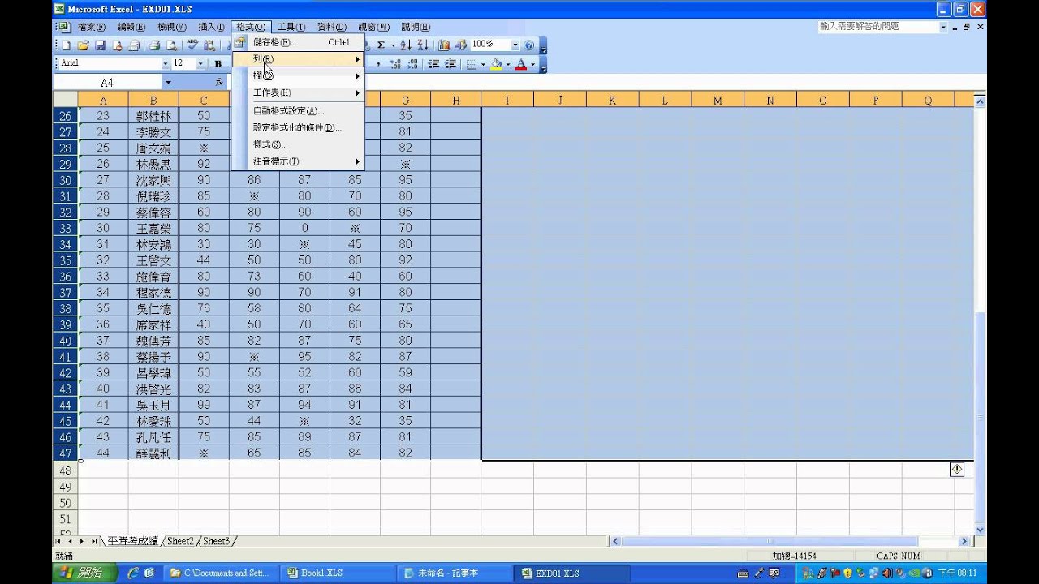This screenshot has width=1039, height=584.
Task: Open the 注音標示(T) submenu
Action: (x=298, y=161)
